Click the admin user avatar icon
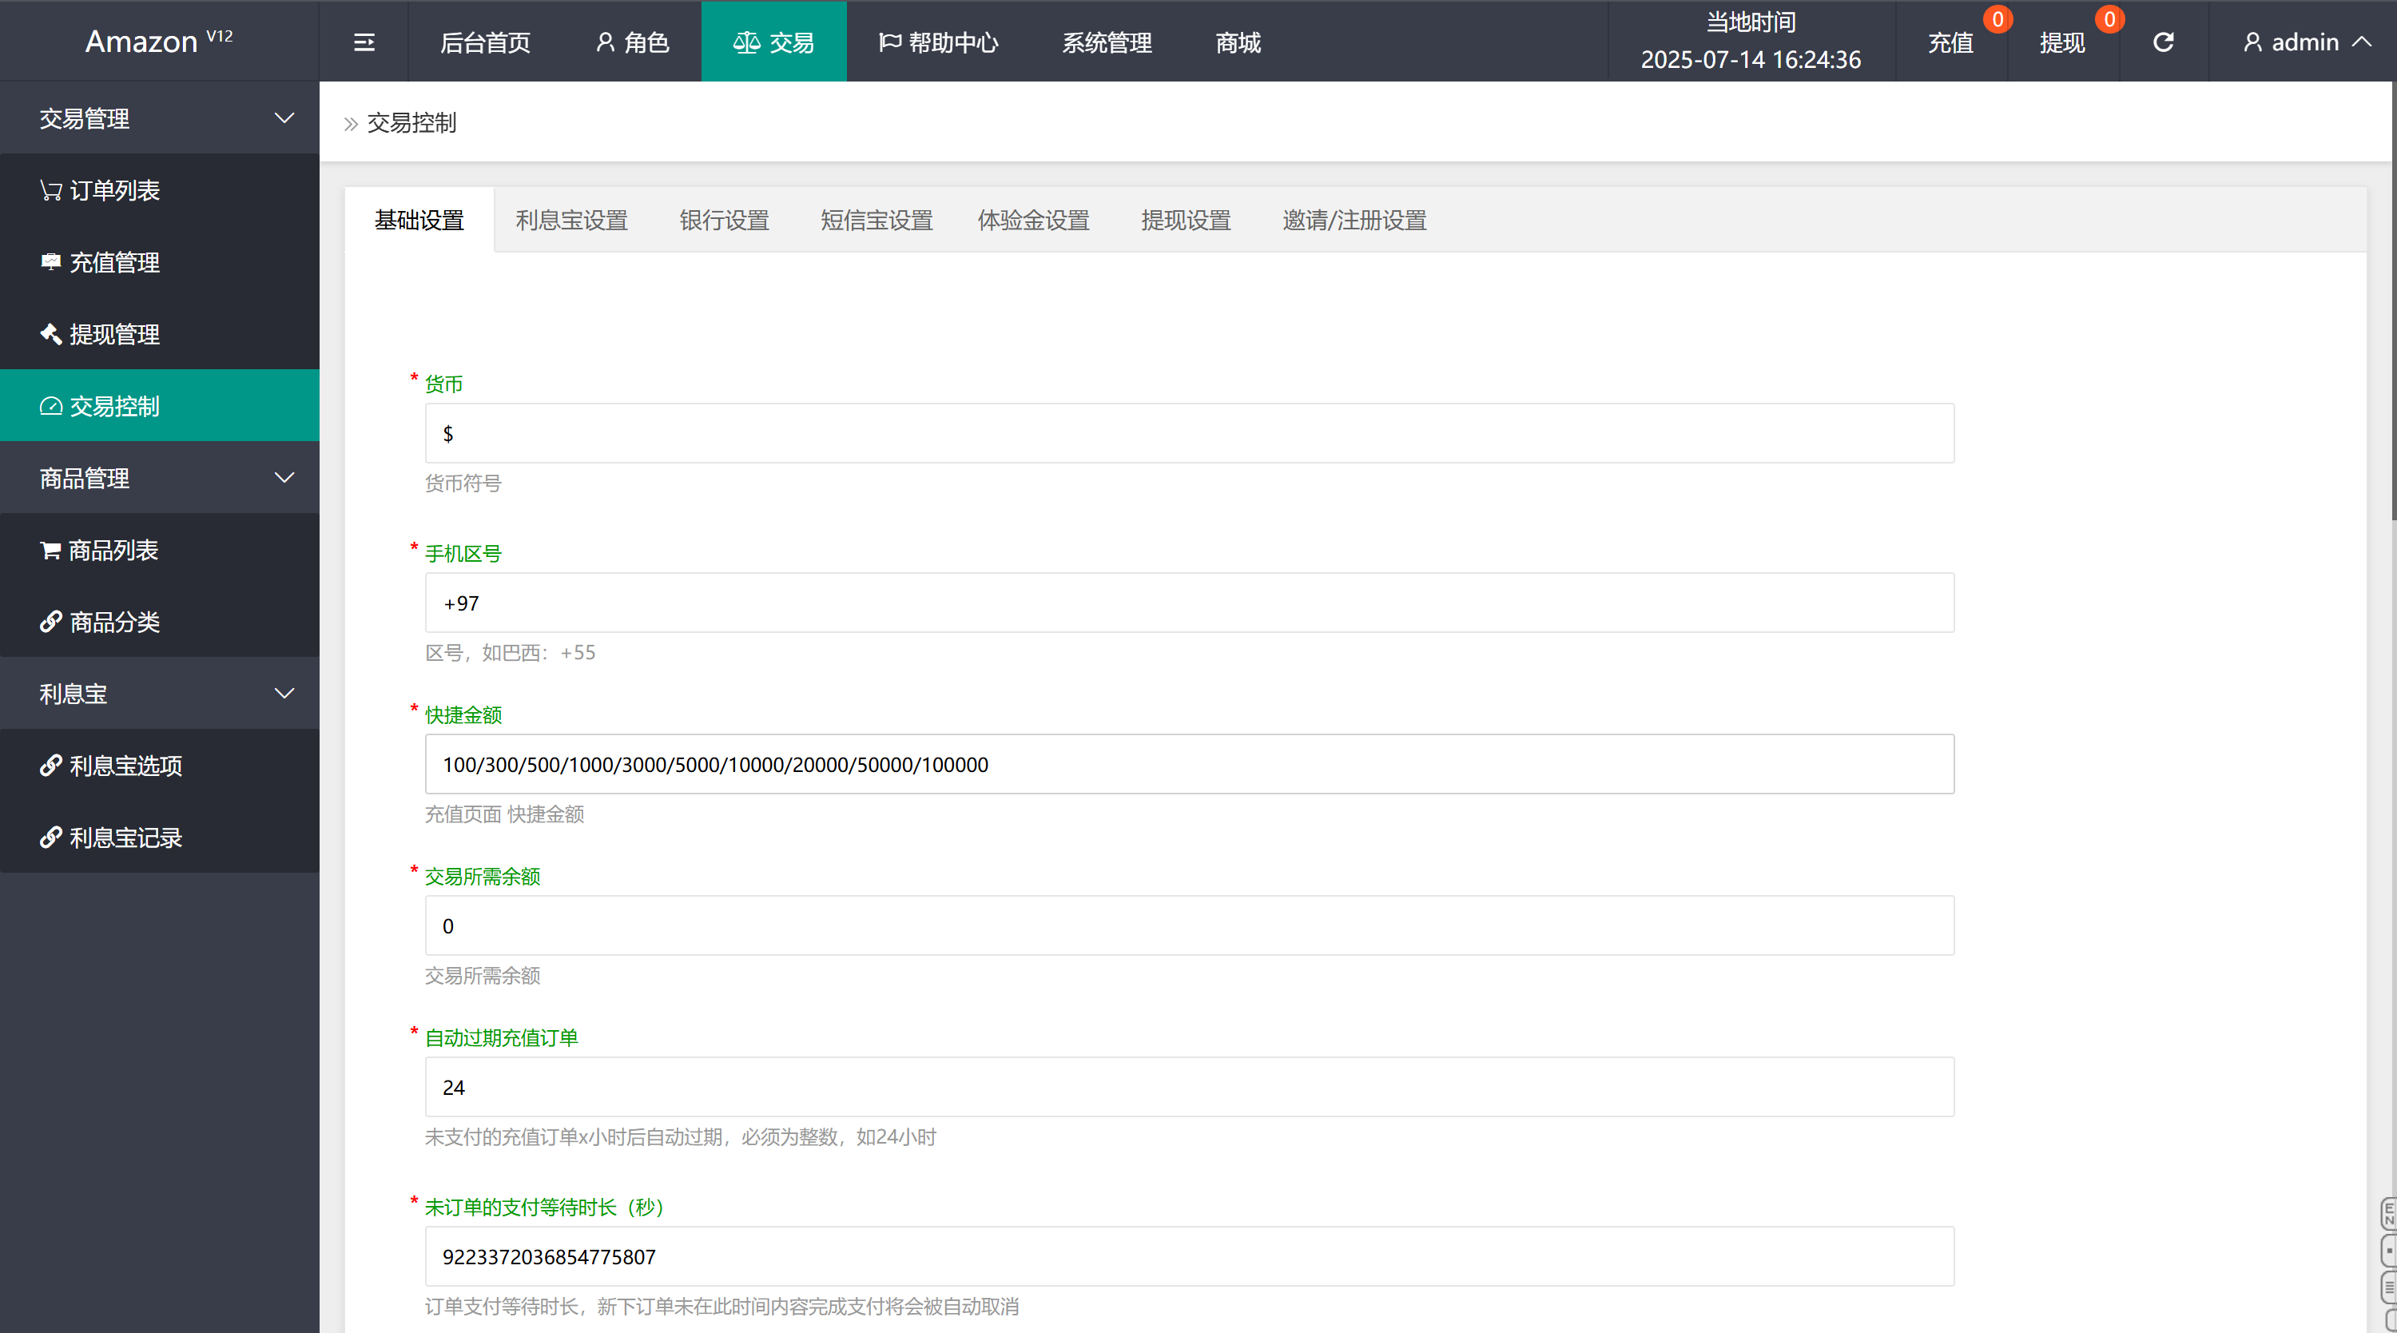2397x1333 pixels. click(2252, 42)
